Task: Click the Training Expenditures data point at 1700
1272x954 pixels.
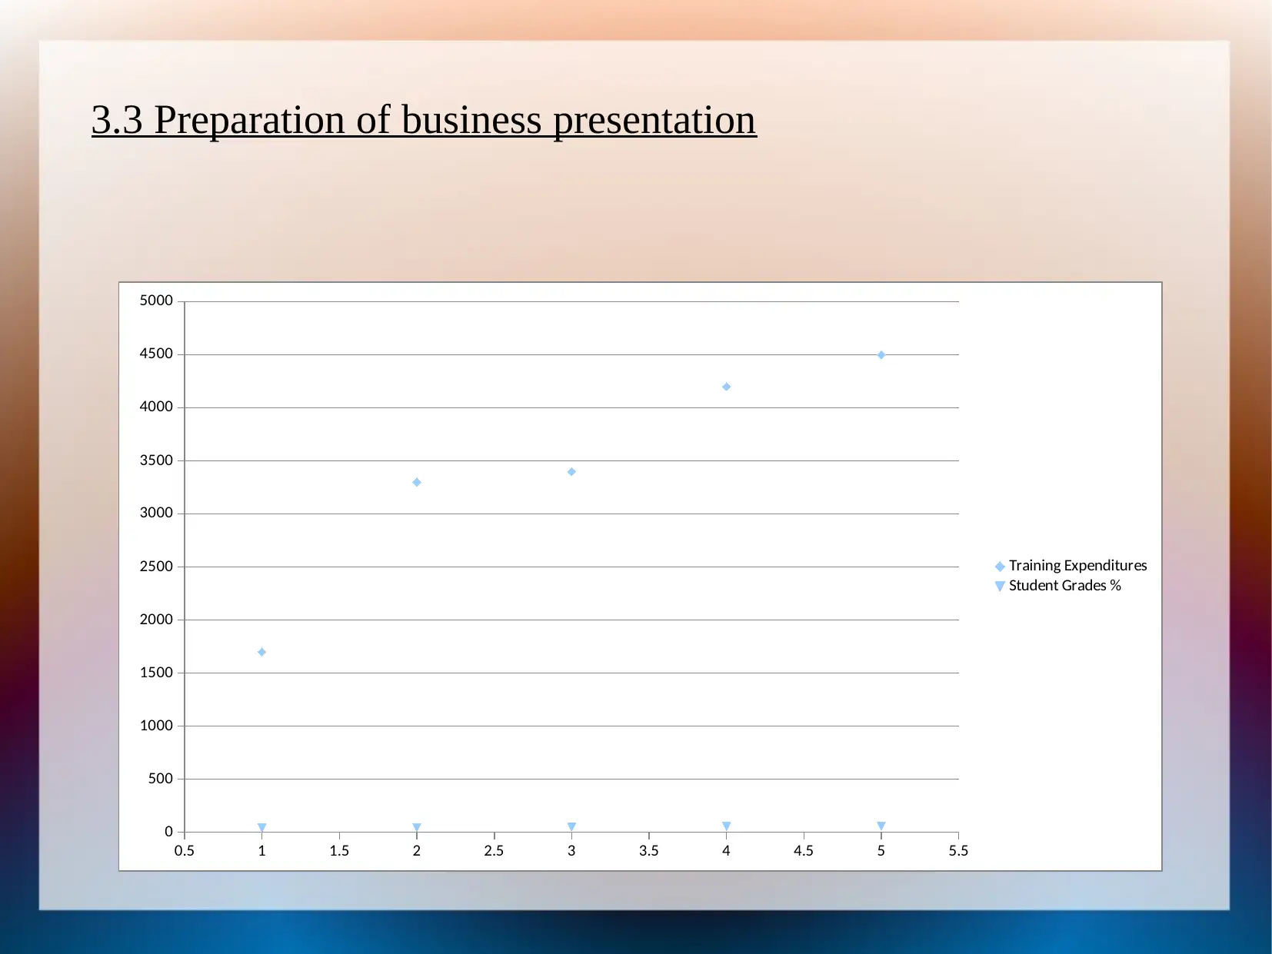Action: tap(261, 652)
